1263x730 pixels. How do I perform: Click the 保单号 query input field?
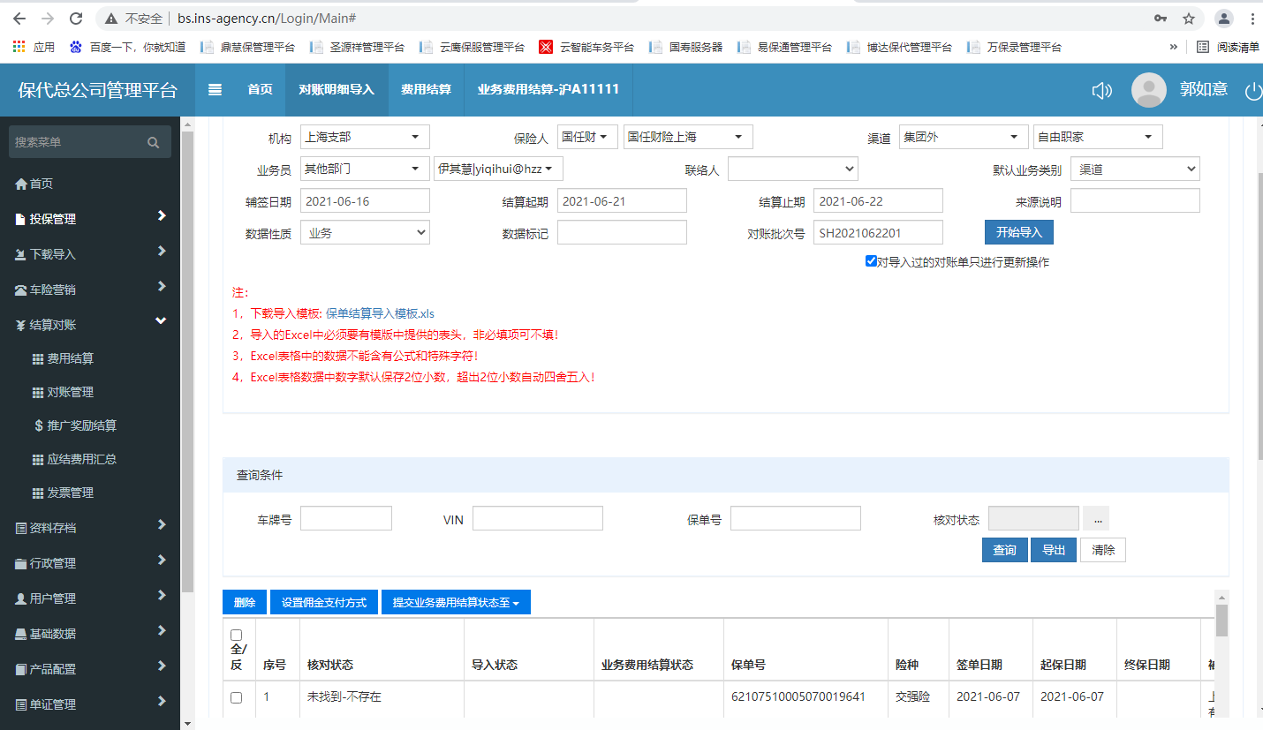coord(795,518)
